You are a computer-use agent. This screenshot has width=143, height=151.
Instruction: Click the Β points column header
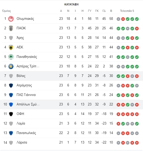(111, 11)
